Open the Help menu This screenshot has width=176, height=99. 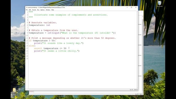[53, 10]
